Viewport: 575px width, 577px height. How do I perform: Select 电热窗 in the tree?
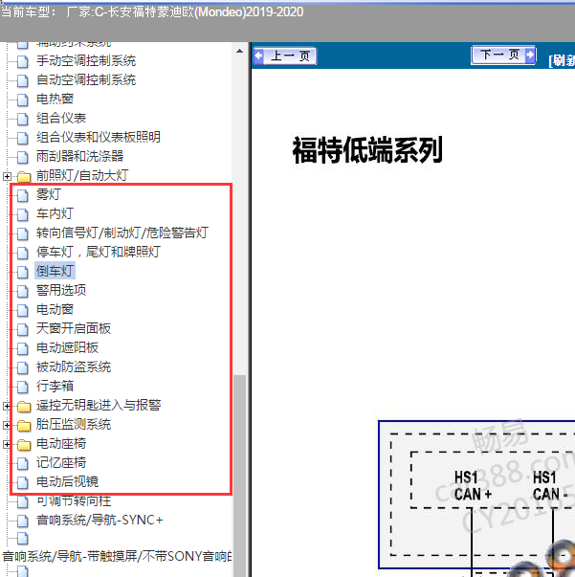pyautogui.click(x=55, y=99)
